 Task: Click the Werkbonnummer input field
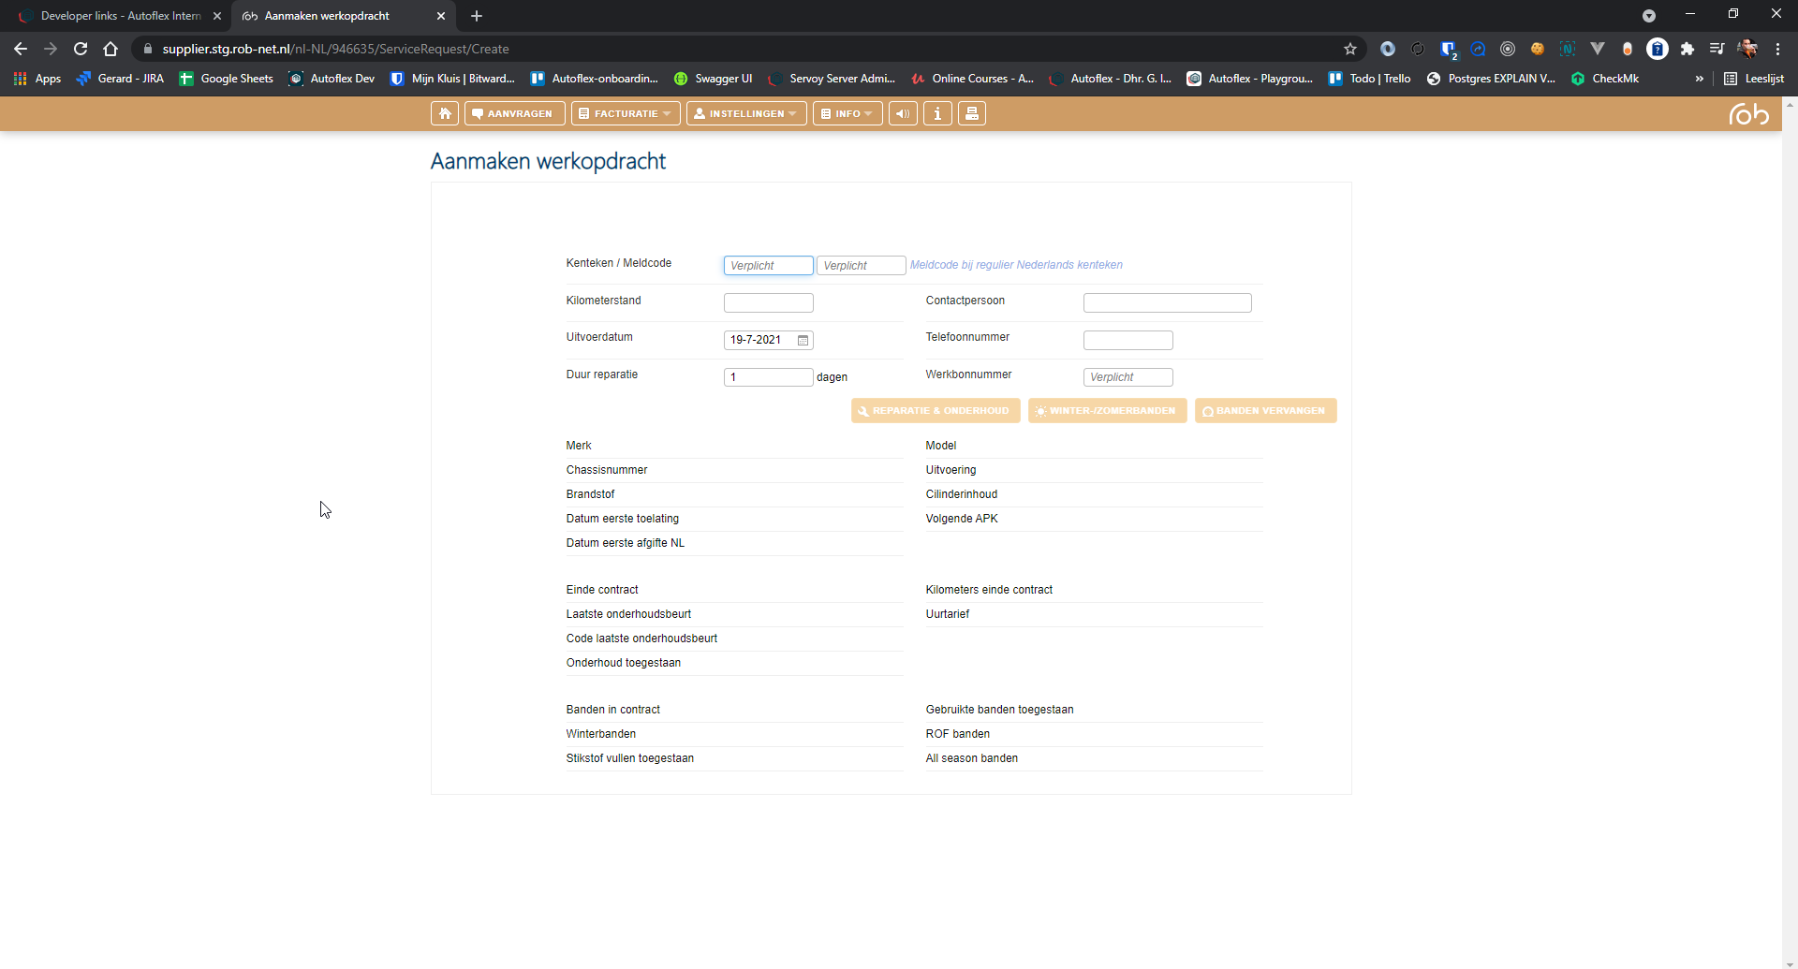pos(1127,377)
